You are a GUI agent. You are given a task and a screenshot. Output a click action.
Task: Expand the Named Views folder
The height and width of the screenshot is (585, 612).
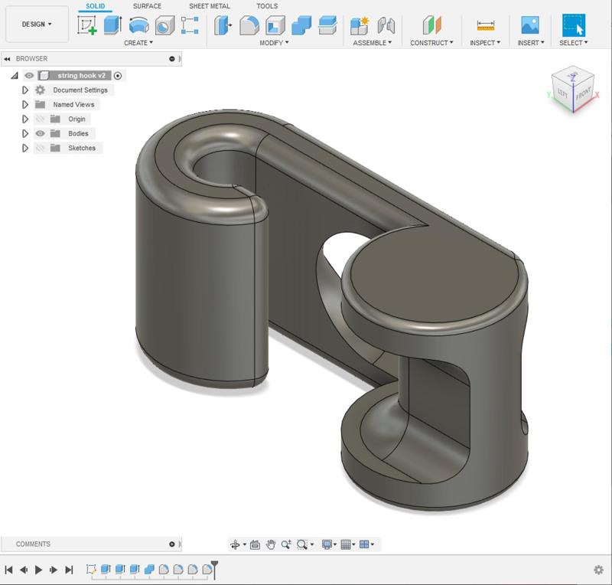pyautogui.click(x=25, y=104)
